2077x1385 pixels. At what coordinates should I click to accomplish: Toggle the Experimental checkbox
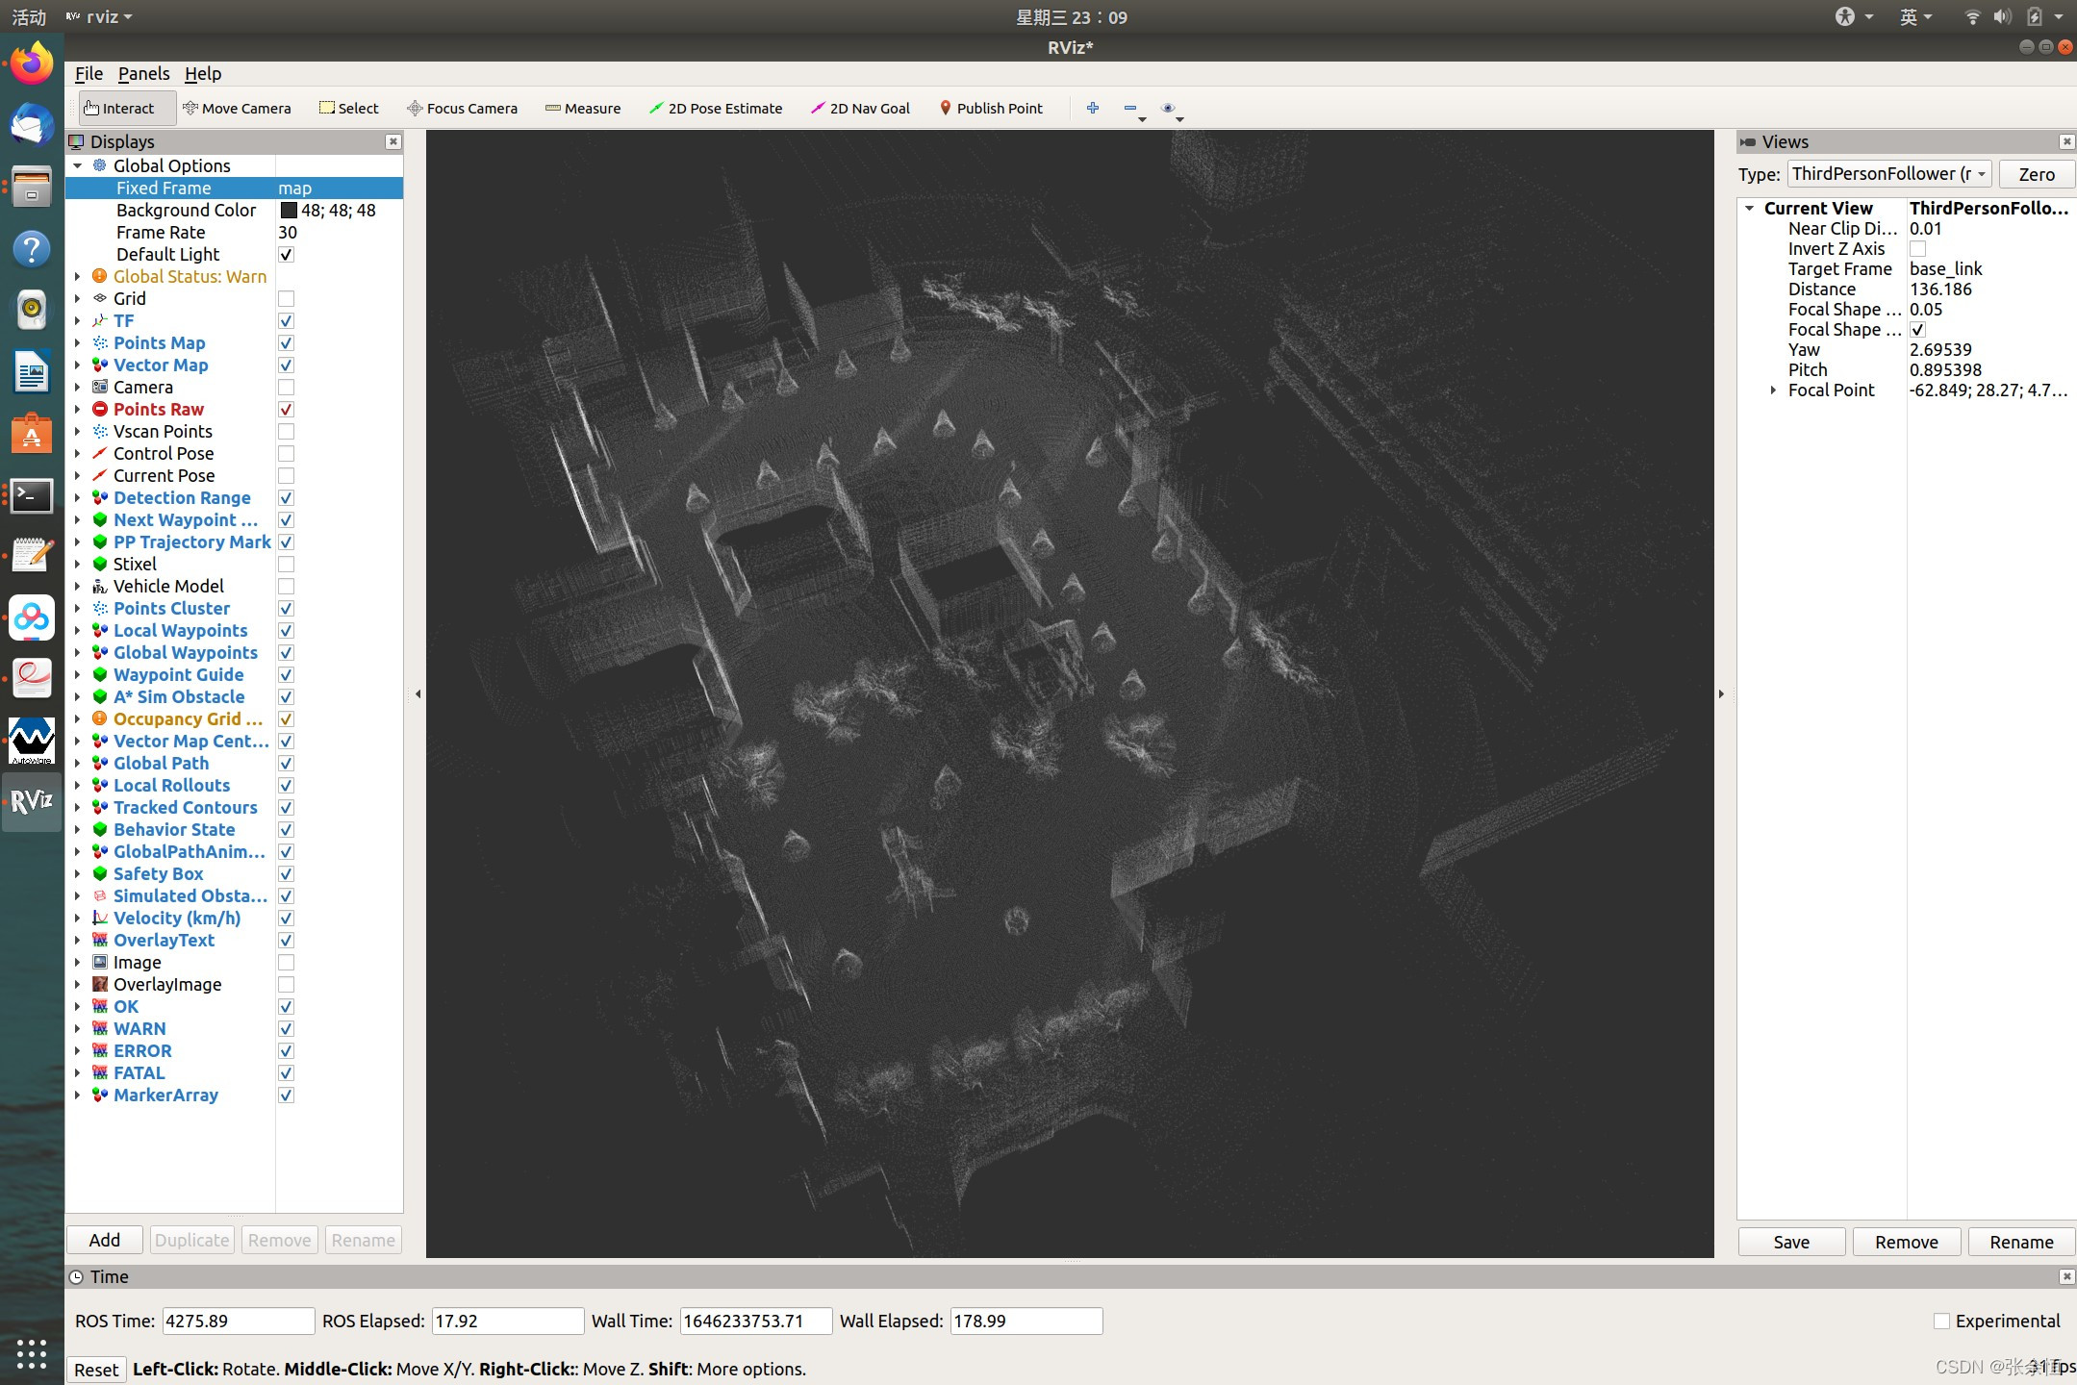[1941, 1321]
